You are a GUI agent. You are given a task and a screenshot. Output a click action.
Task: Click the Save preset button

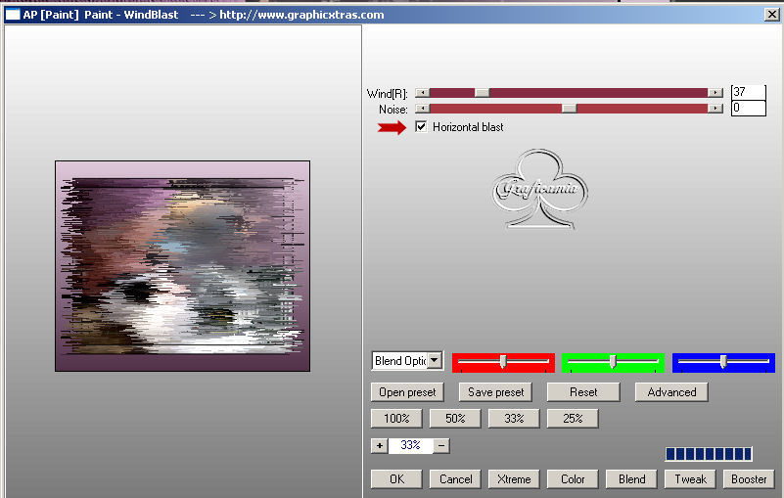495,392
